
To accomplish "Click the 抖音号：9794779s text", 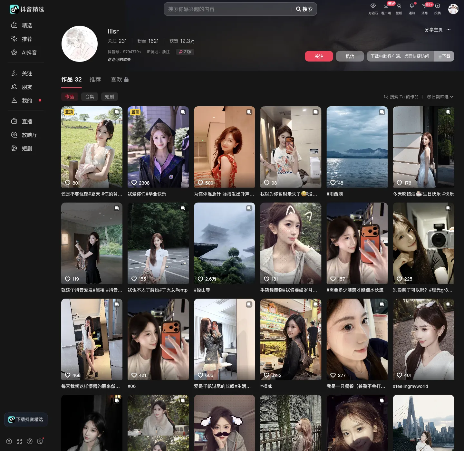I will tap(124, 52).
